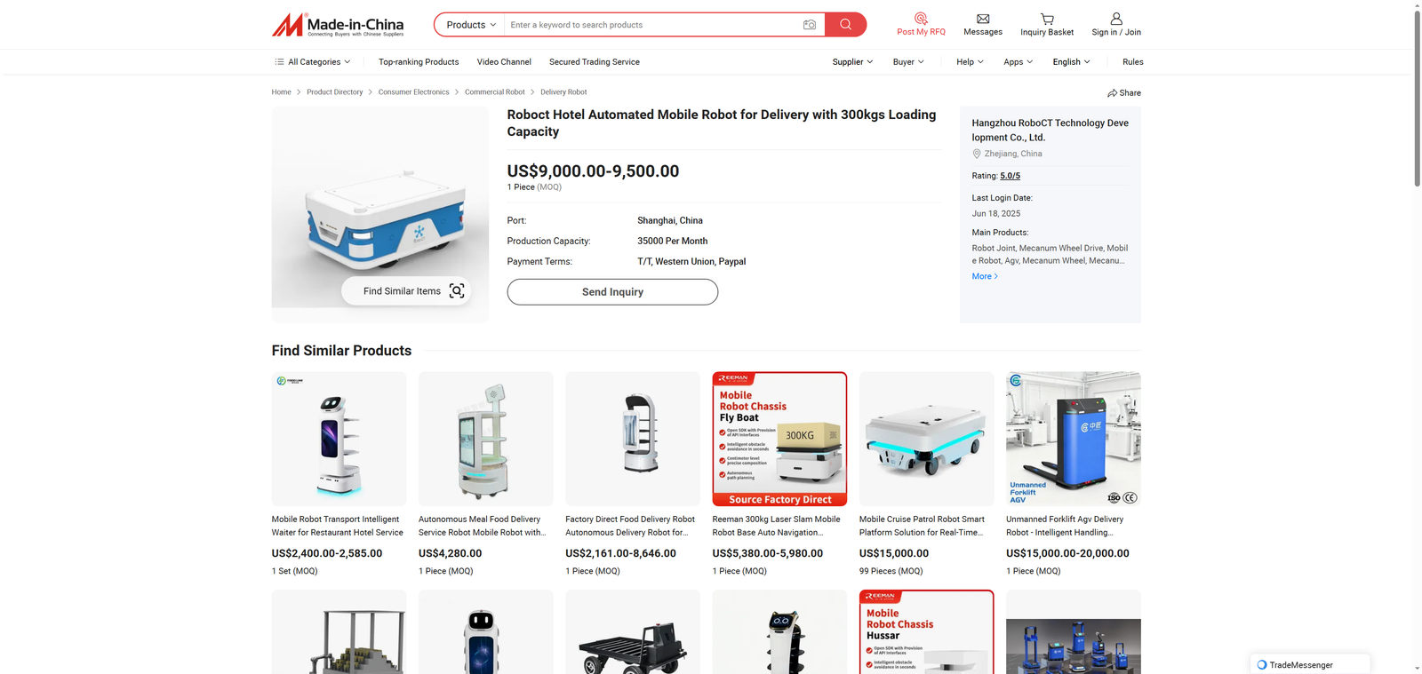The height and width of the screenshot is (674, 1422).
Task: Expand the Products search type dropdown
Action: point(470,25)
